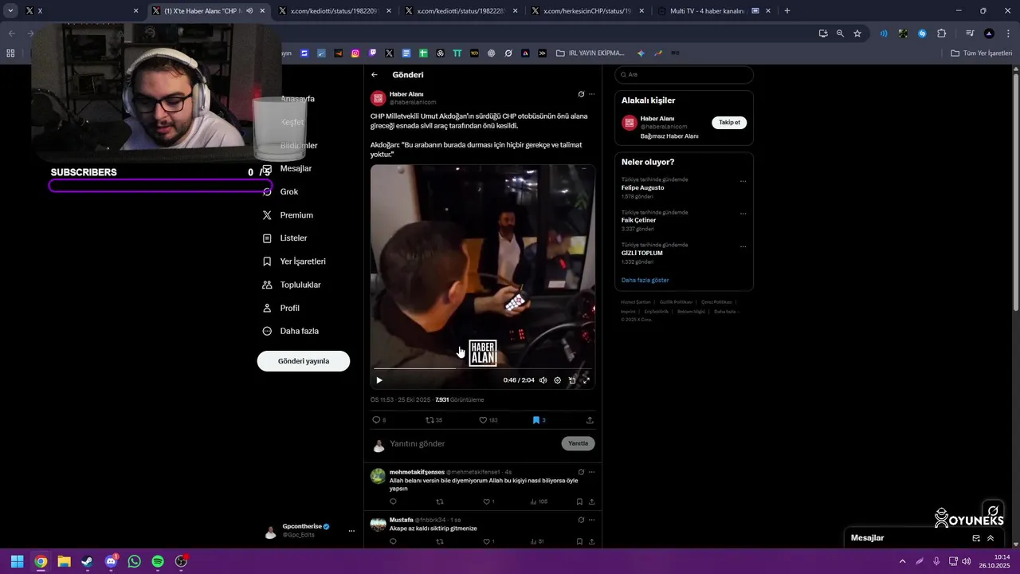The width and height of the screenshot is (1020, 574).
Task: Share the main Haber Alanı post
Action: point(590,420)
